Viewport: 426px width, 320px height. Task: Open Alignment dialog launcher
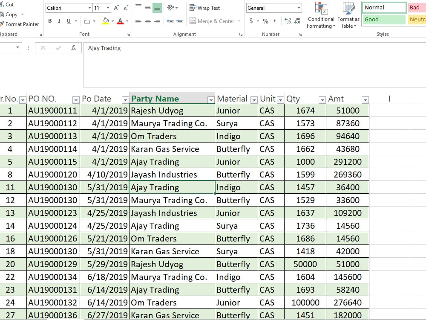241,34
